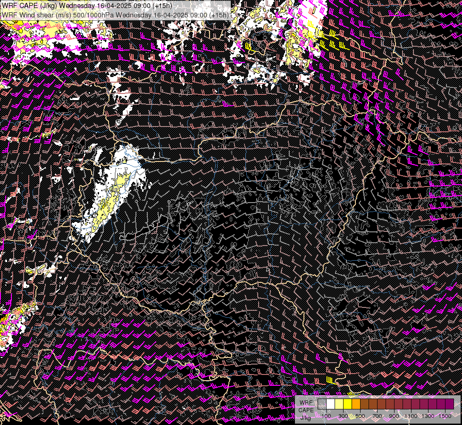The height and width of the screenshot is (425, 462).
Task: Select the transparent first legend swatch
Action: point(322,404)
